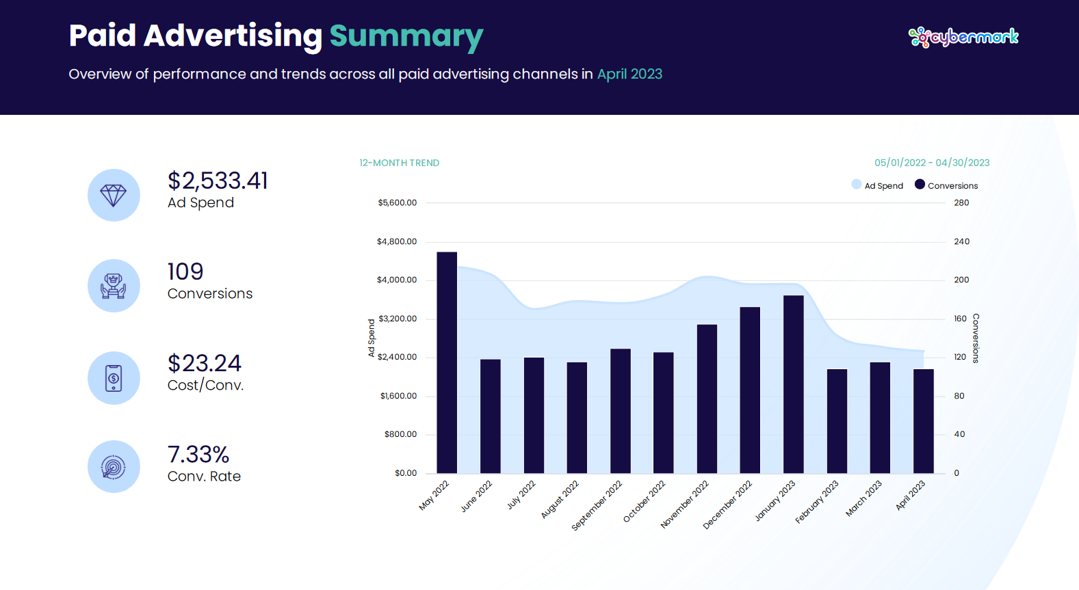Viewport: 1079px width, 590px height.
Task: Select the 109 conversions value
Action: [185, 271]
